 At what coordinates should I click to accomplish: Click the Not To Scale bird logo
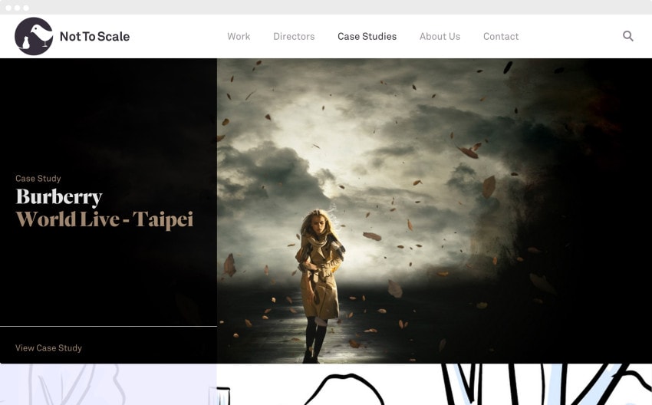(34, 36)
